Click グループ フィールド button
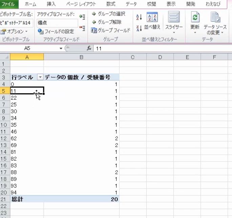 (x=111, y=30)
